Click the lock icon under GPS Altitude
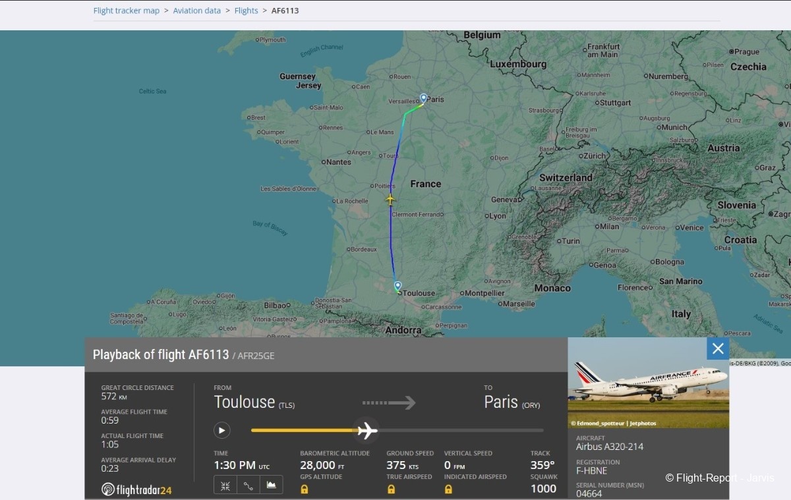 click(305, 489)
